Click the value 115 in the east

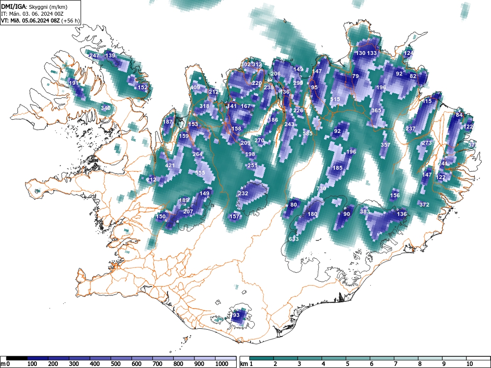427,101
